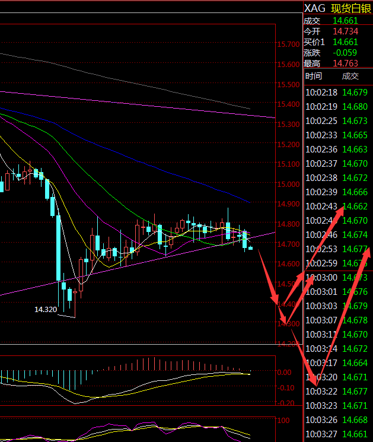The height and width of the screenshot is (442, 373).
Task: Click the latest cyan candlestick on the chart
Action: [251, 248]
